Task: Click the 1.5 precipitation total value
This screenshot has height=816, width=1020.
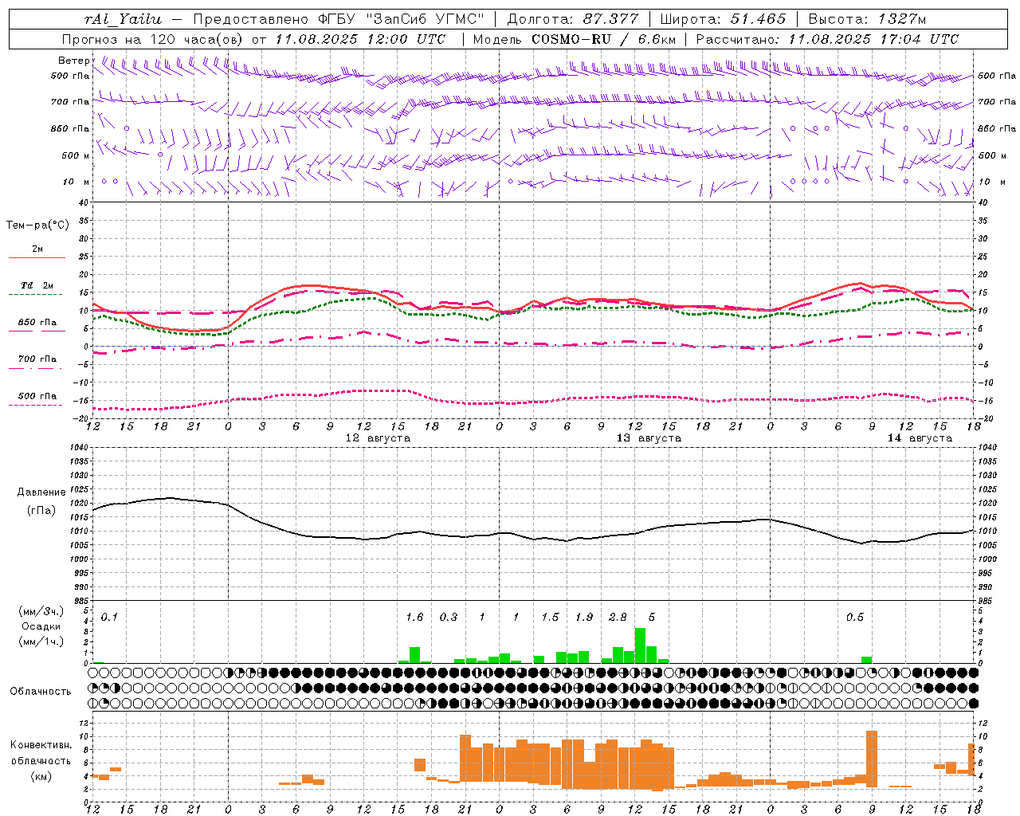Action: coord(550,617)
